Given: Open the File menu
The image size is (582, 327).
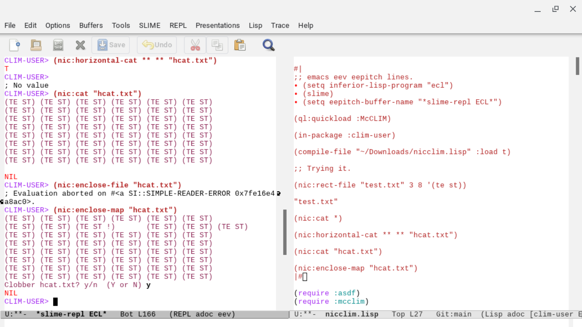Looking at the screenshot, I should (10, 26).
